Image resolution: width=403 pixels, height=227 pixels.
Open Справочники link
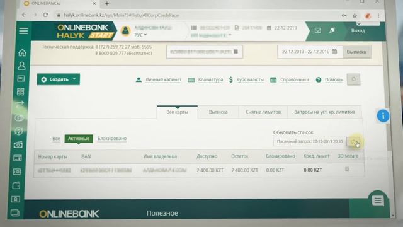[x=294, y=80]
